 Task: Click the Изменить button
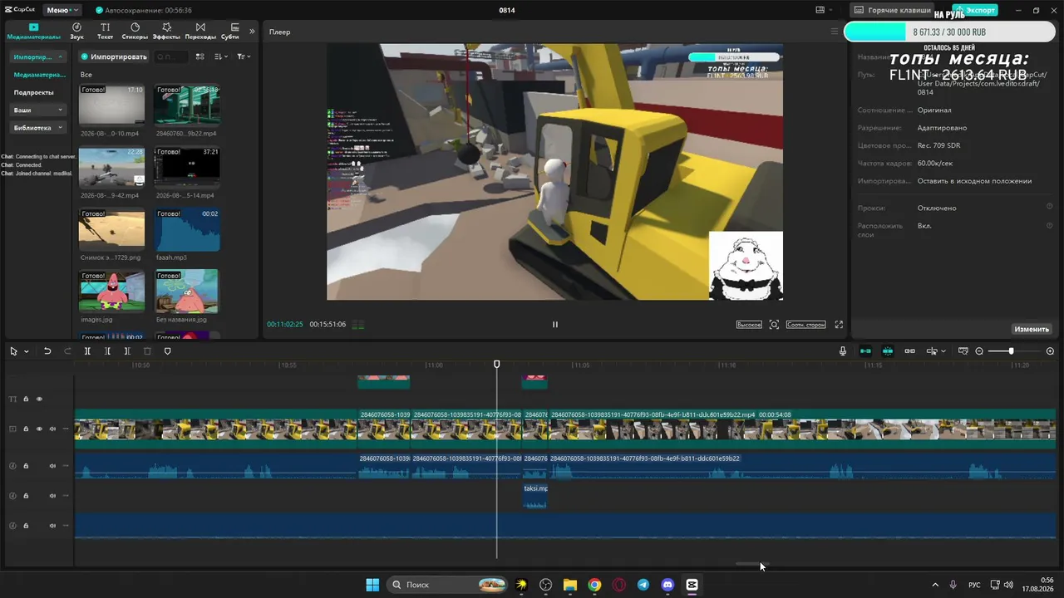(x=1032, y=329)
